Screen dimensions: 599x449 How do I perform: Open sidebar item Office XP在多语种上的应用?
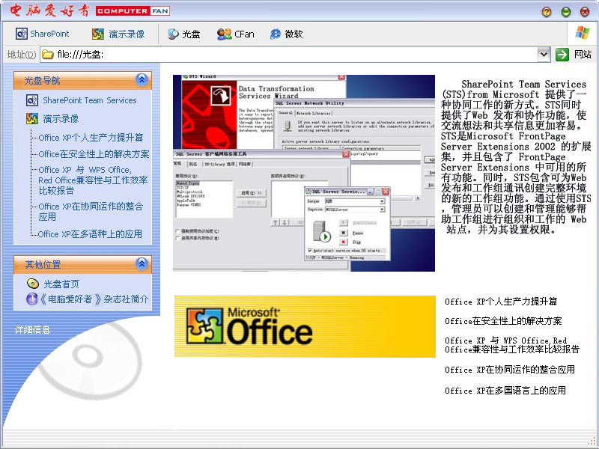point(90,233)
